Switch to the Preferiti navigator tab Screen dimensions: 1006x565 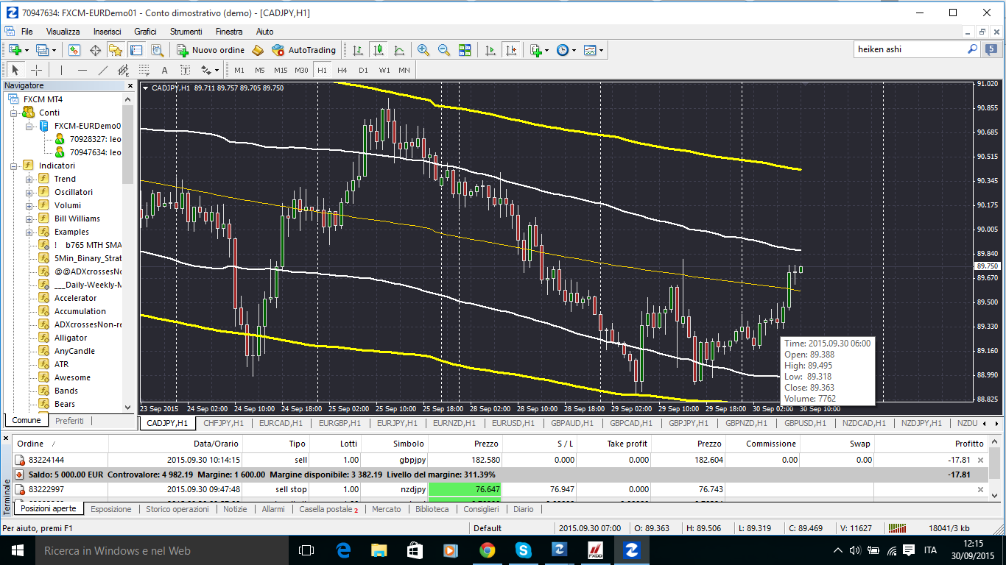(69, 421)
